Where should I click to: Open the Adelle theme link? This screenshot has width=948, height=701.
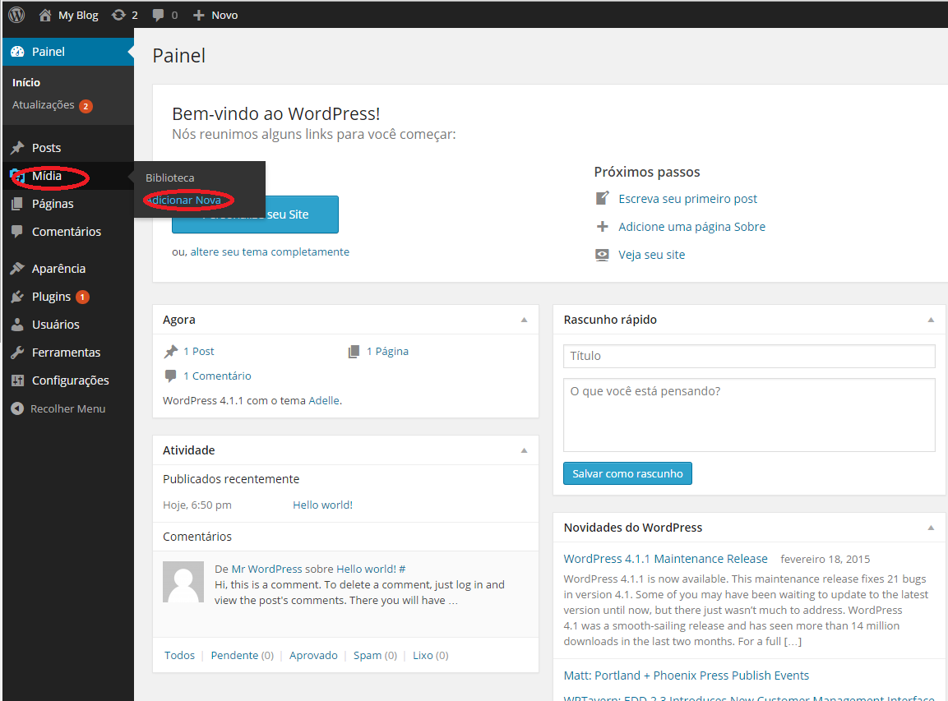click(x=324, y=401)
